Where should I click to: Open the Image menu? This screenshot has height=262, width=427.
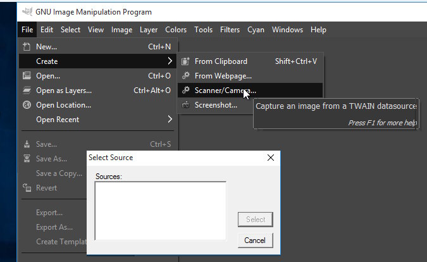point(121,29)
